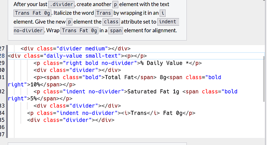
Task: Place cursor on empty line 37
Action: [x=136, y=134]
